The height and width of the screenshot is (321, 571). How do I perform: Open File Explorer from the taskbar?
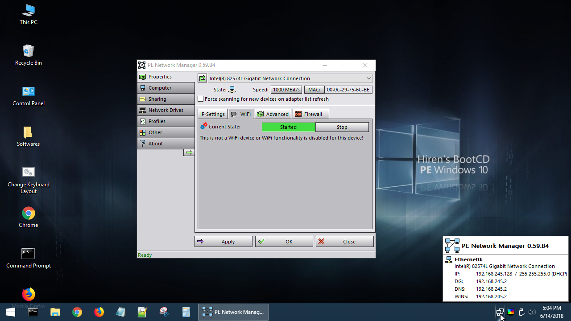[x=55, y=312]
